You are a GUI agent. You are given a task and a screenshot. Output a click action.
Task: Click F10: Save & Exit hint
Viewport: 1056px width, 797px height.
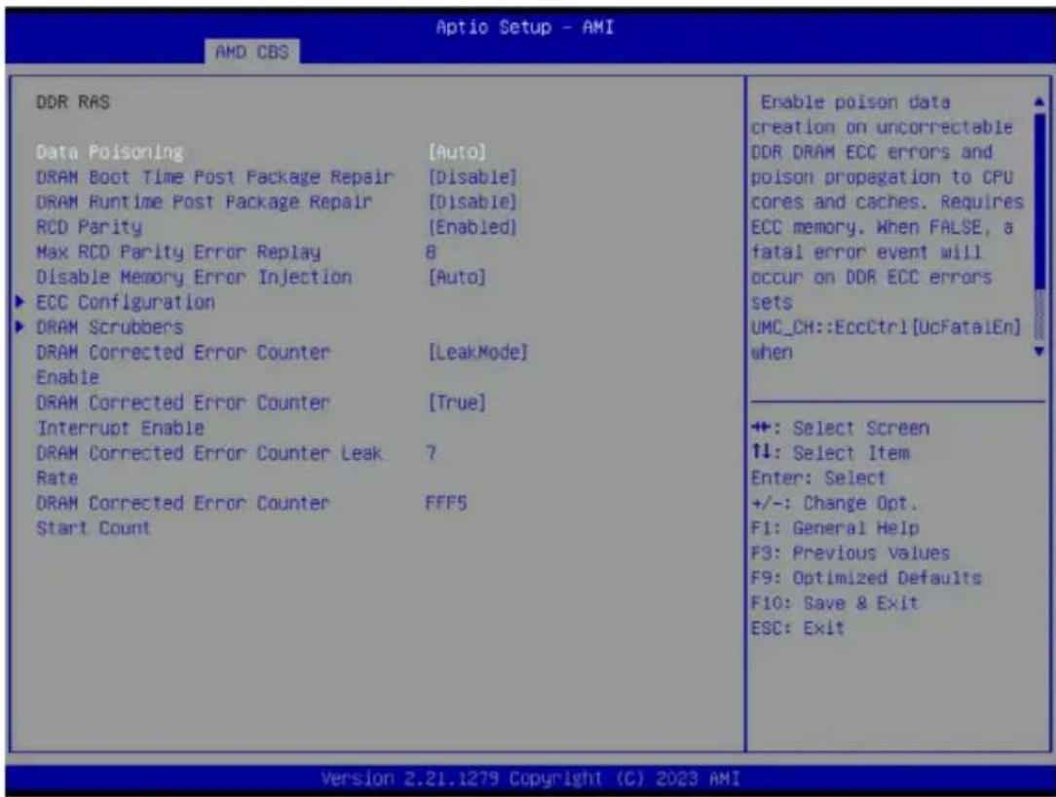tap(835, 603)
